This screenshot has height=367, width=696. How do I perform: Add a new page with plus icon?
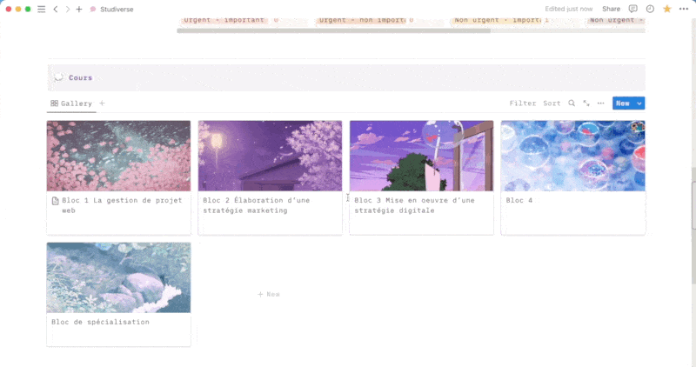[79, 9]
